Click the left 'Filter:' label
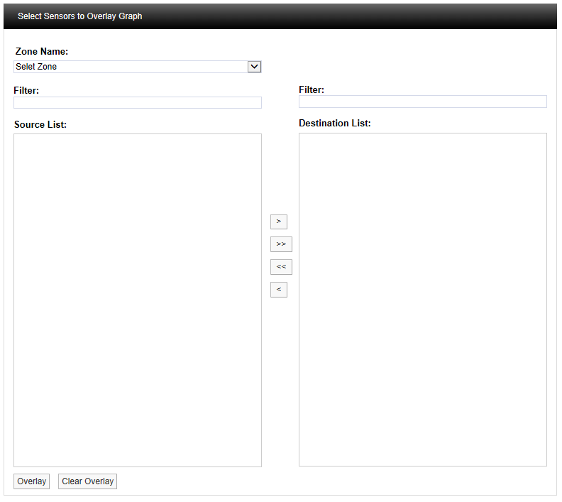 tap(26, 90)
